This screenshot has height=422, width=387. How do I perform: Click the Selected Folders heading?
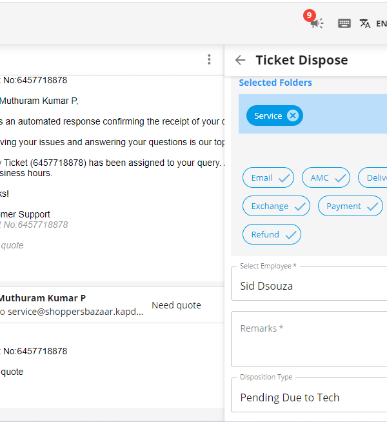(x=275, y=83)
